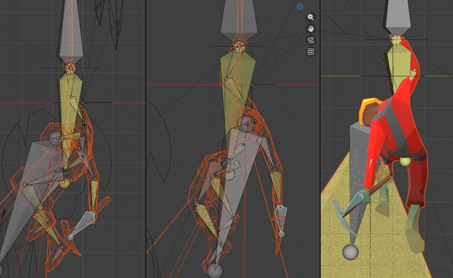Screen dimensions: 453x278
Task: Select gray sphere bone at bottom of right viewport
Action: pyautogui.click(x=351, y=252)
